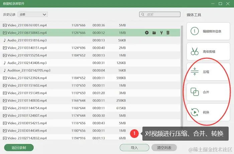Select file name Video_231106161001.mp4

[27, 25]
